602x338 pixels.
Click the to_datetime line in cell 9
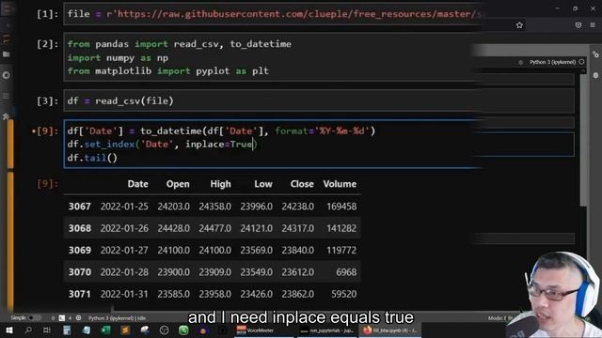pyautogui.click(x=221, y=131)
